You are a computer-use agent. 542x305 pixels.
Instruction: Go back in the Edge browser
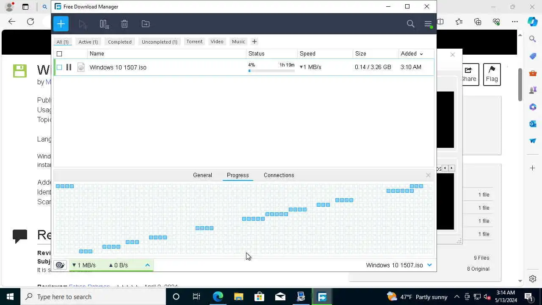pyautogui.click(x=11, y=22)
